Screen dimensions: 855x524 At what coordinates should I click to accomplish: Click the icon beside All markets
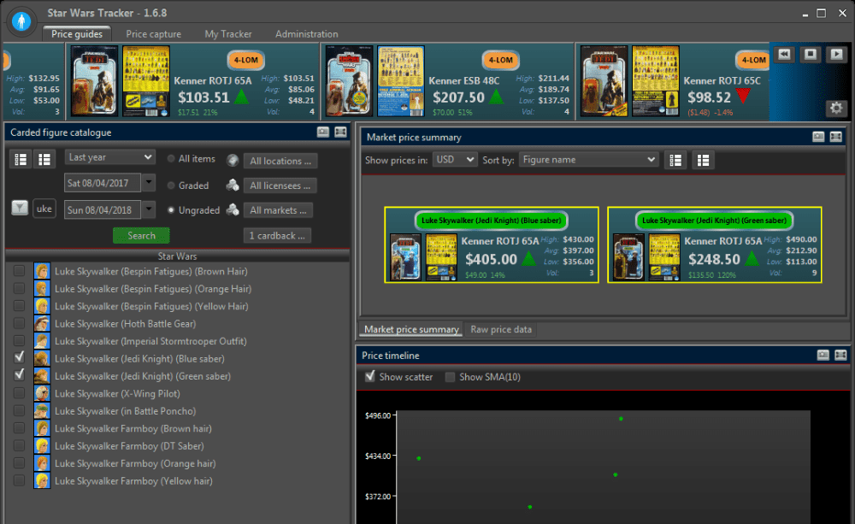pos(233,210)
